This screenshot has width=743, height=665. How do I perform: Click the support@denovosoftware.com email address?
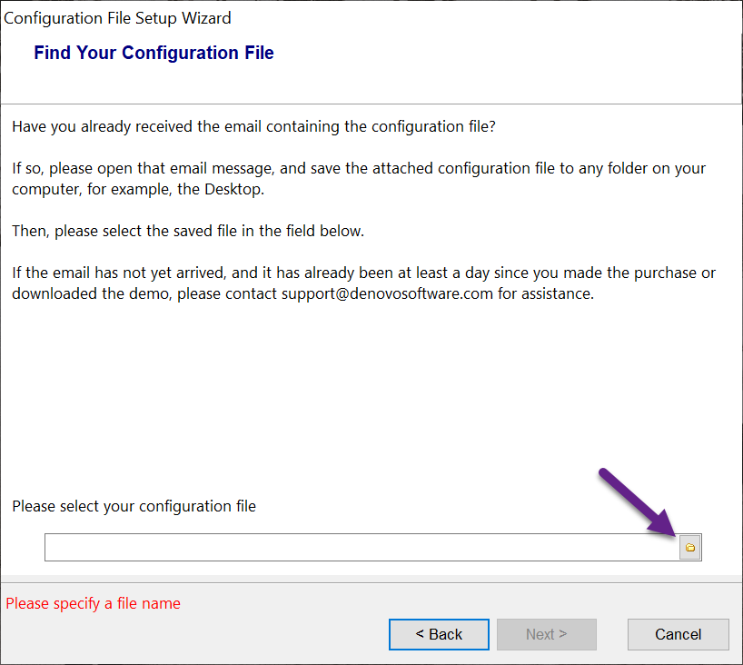(388, 293)
